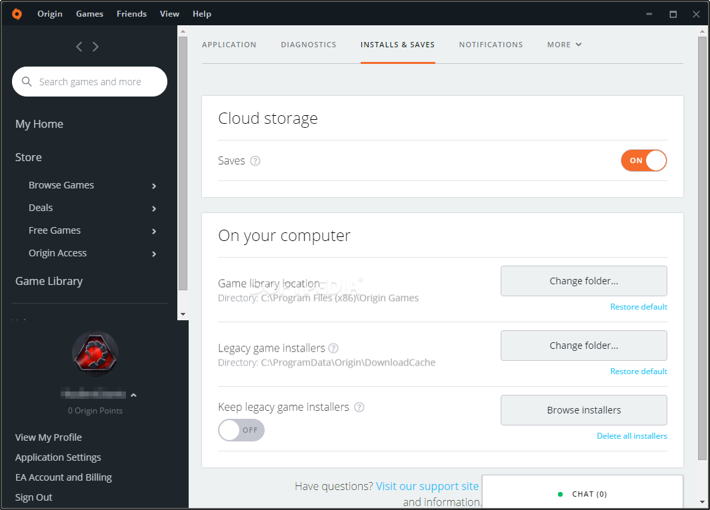Click the sidebar scrollbar down arrow

point(183,314)
